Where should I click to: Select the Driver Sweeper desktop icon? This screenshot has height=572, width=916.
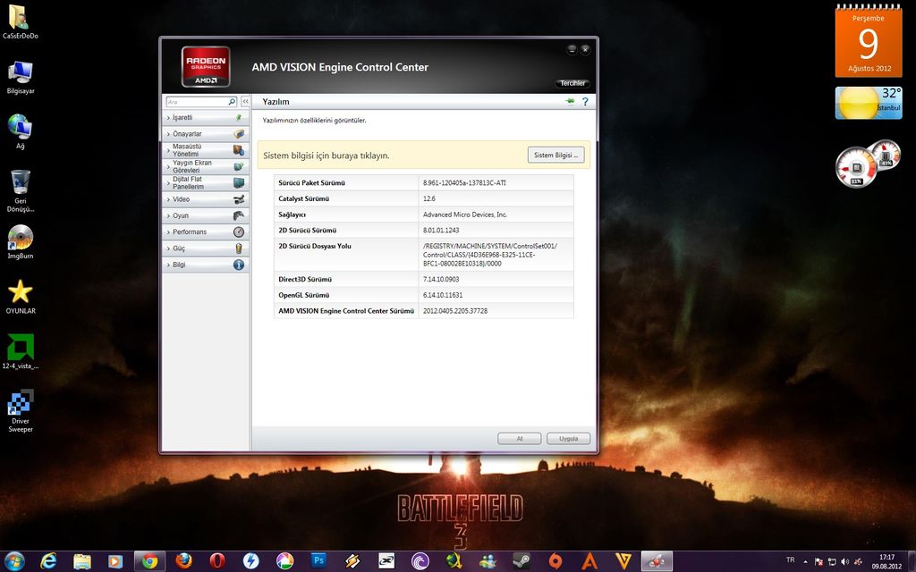[21, 411]
